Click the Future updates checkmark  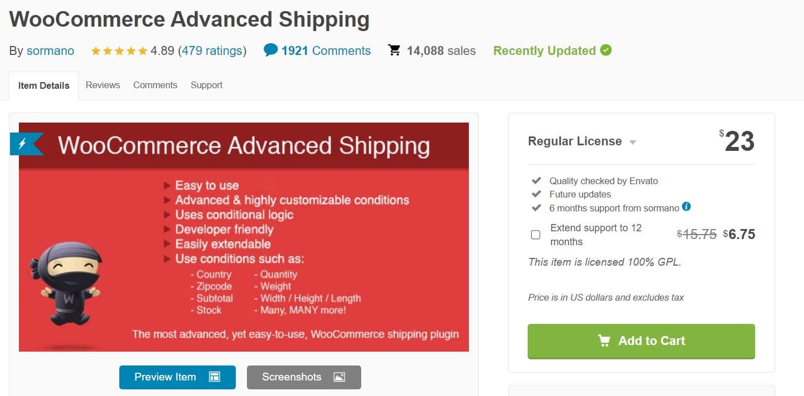click(x=536, y=194)
